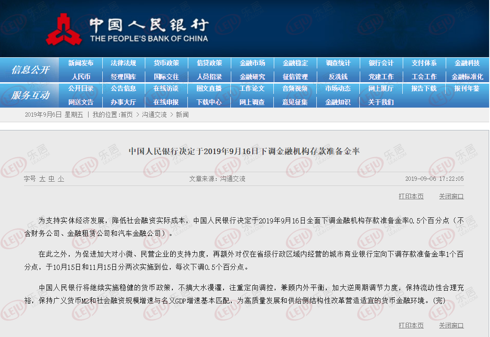Go to 金融知识 page
The image size is (490, 337).
coord(338,102)
